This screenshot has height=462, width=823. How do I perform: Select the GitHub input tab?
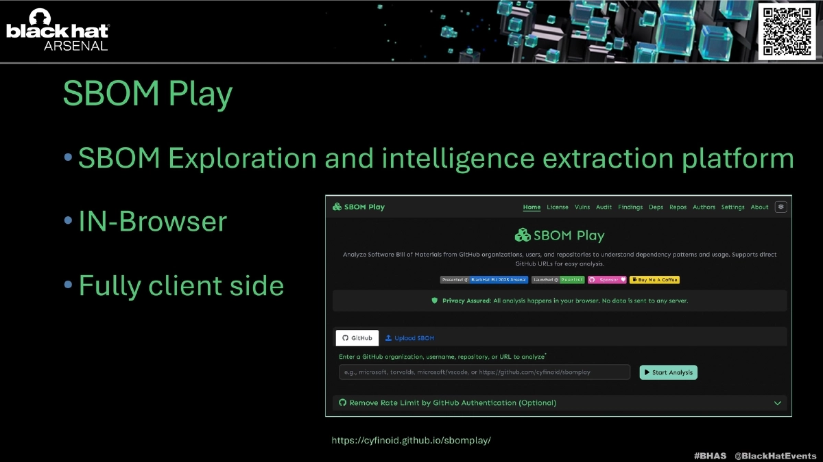[357, 338]
